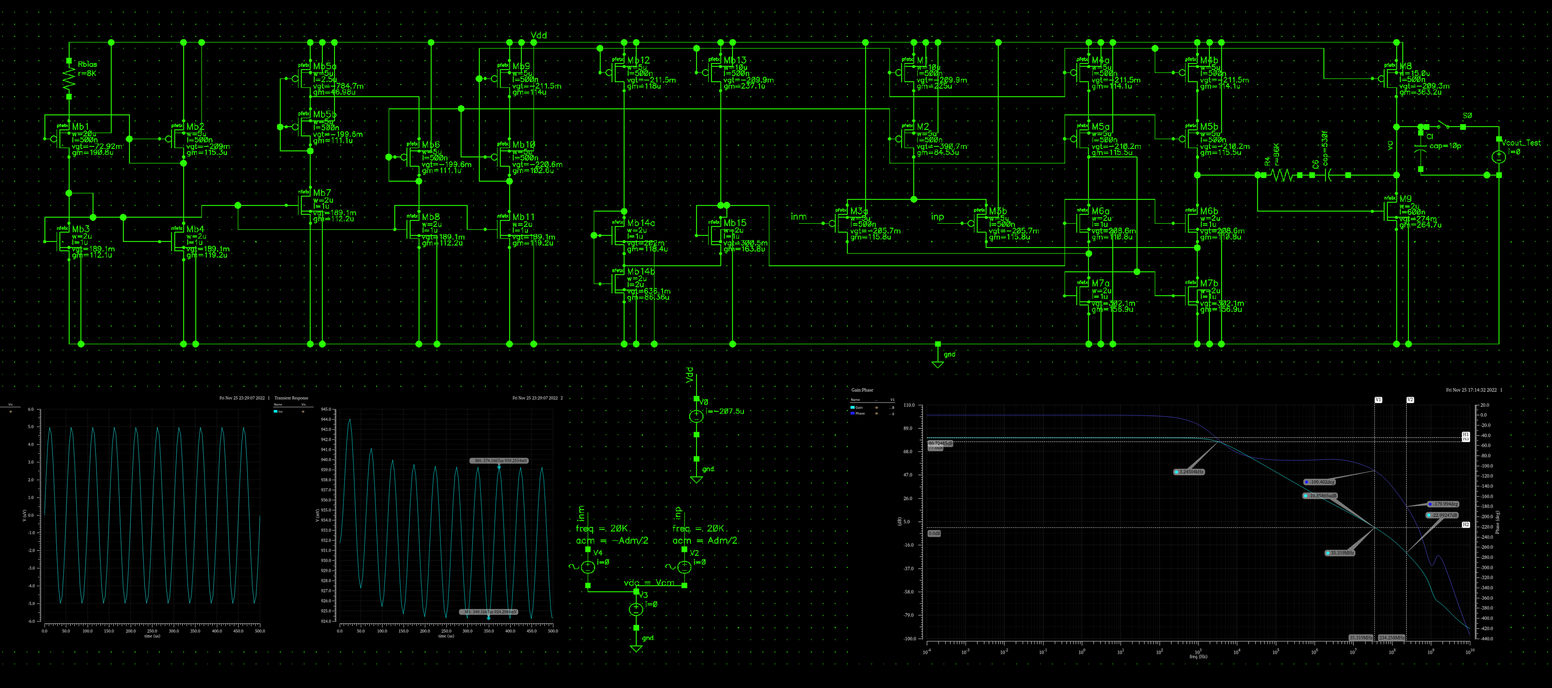Select the V2 vertical marker label

click(x=1410, y=400)
